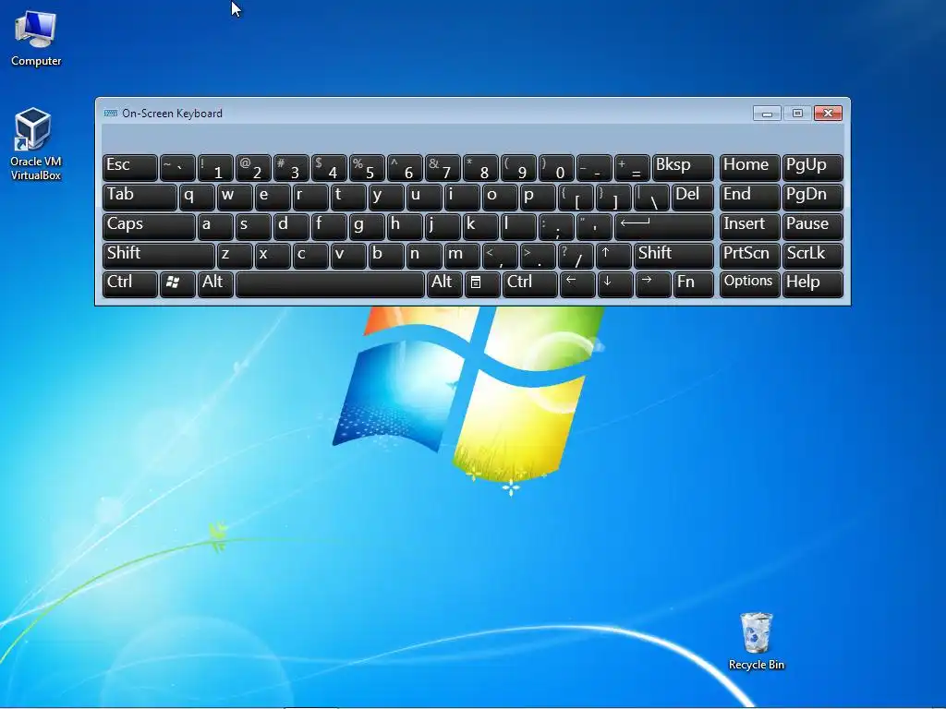Click the tilde backtick key
This screenshot has height=709, width=946.
pyautogui.click(x=177, y=167)
